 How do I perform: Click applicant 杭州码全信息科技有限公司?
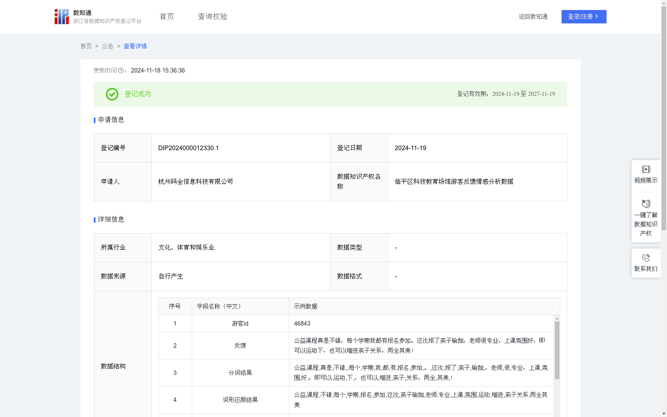pos(196,182)
